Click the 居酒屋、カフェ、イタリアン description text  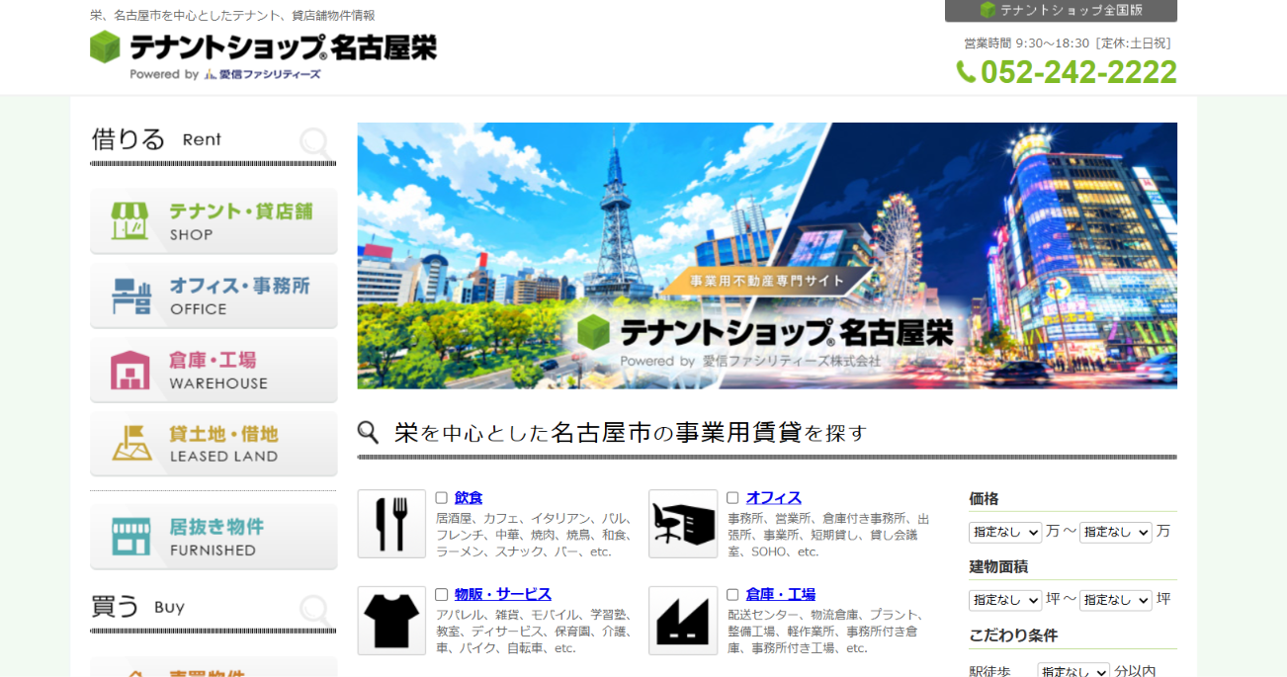tap(534, 535)
